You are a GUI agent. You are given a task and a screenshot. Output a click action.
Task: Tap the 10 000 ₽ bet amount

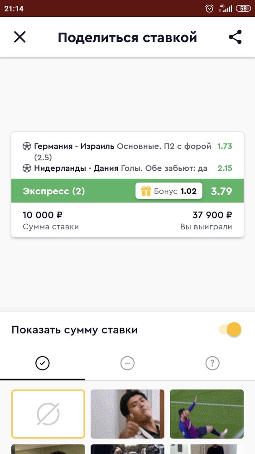[43, 215]
